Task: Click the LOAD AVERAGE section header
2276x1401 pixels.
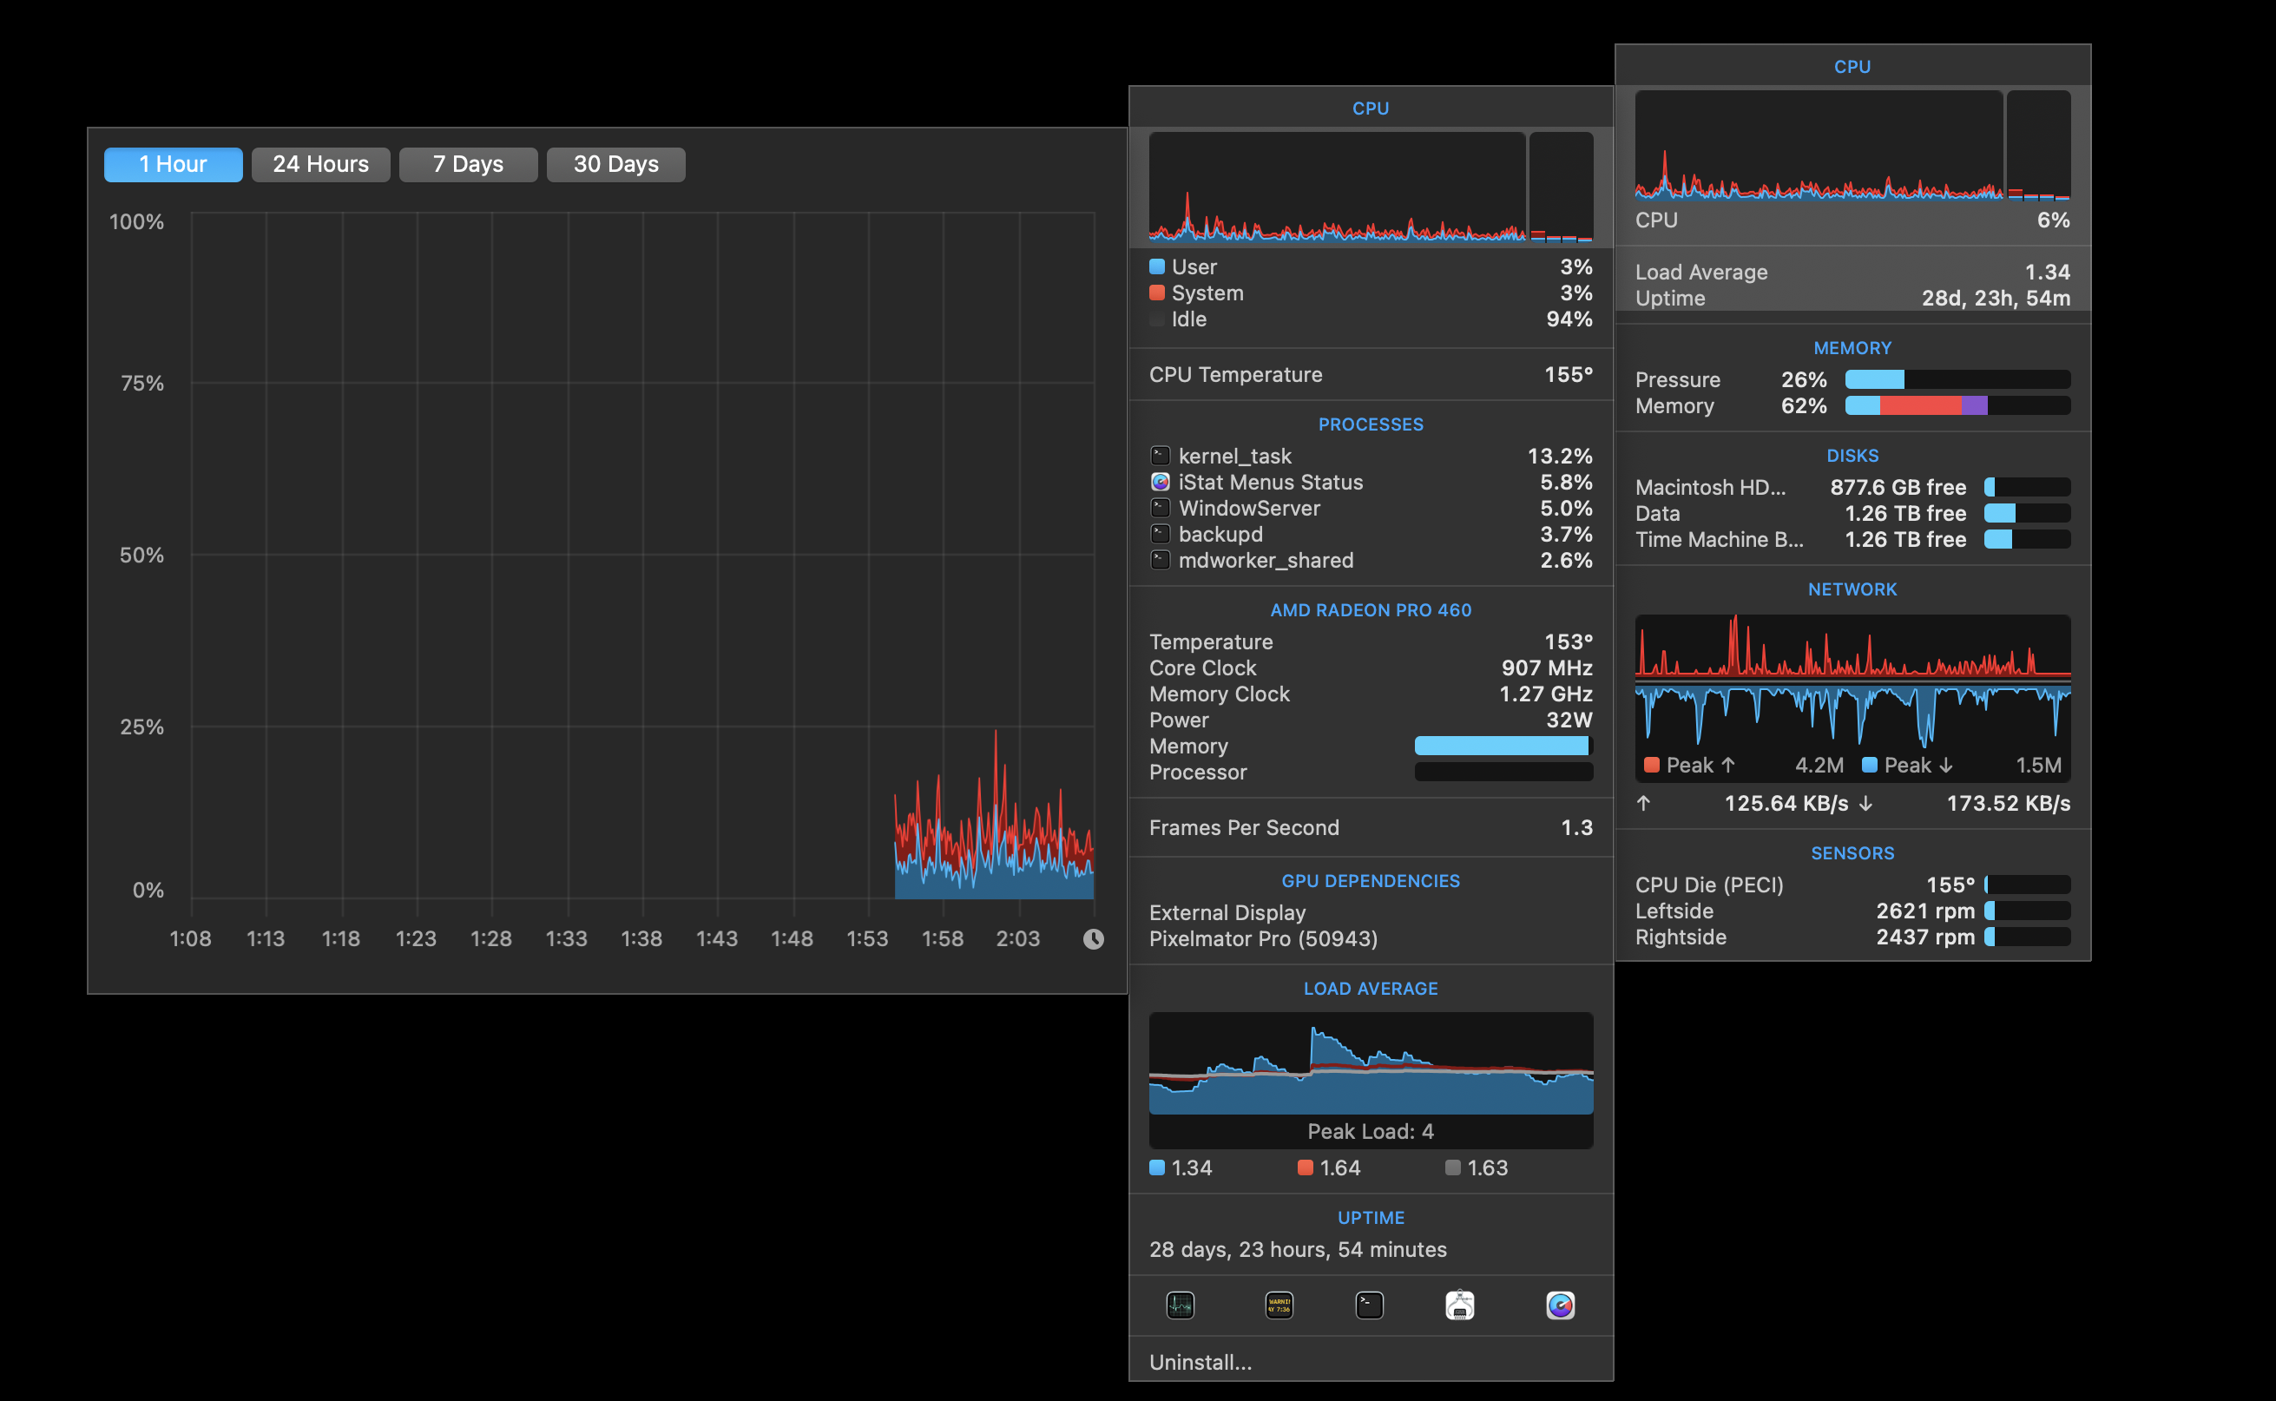Action: tap(1371, 989)
